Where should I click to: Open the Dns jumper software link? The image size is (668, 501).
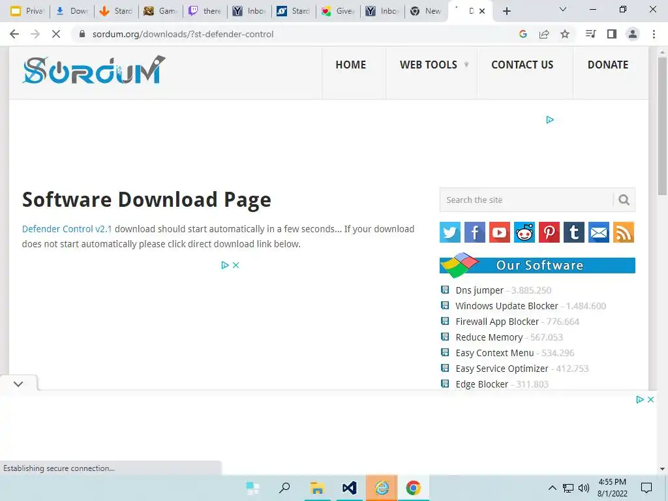pyautogui.click(x=479, y=290)
